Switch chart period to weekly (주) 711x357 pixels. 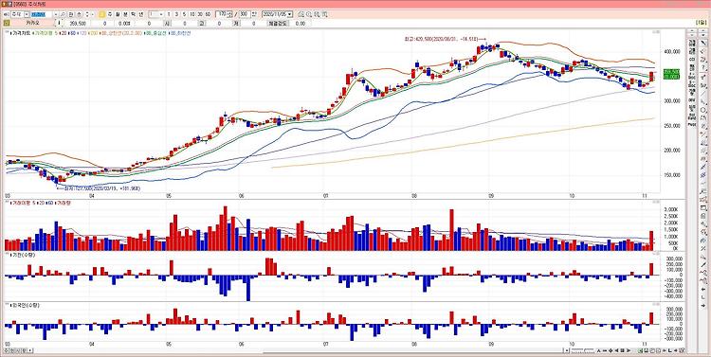110,14
